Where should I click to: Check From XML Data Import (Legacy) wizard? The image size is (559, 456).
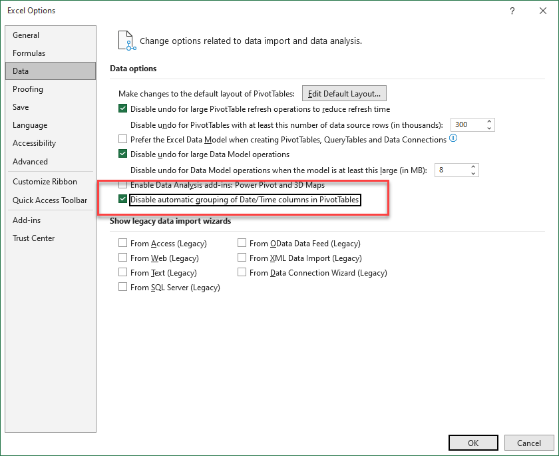(x=242, y=258)
